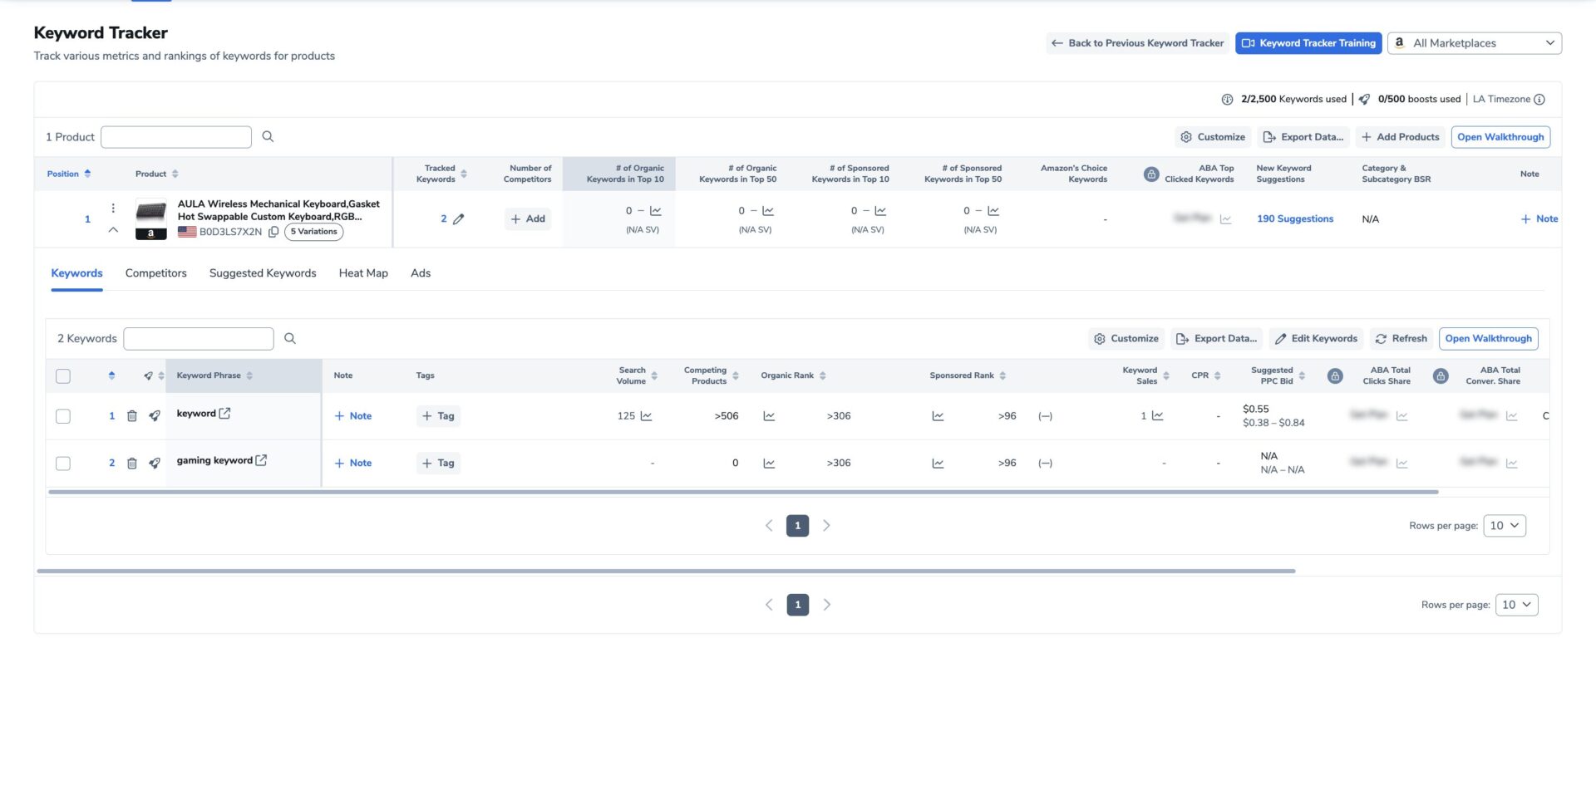The height and width of the screenshot is (790, 1596).
Task: Open the All Marketplaces dropdown
Action: pos(1474,43)
